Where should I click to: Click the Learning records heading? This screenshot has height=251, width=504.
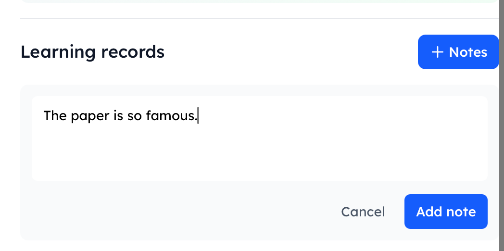(92, 51)
